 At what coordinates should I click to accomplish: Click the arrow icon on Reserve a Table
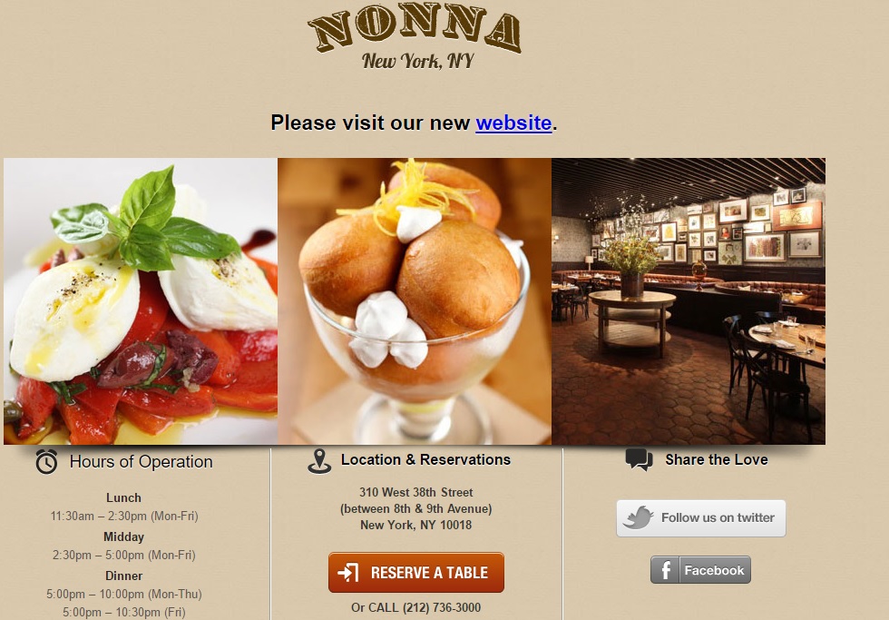coord(348,573)
